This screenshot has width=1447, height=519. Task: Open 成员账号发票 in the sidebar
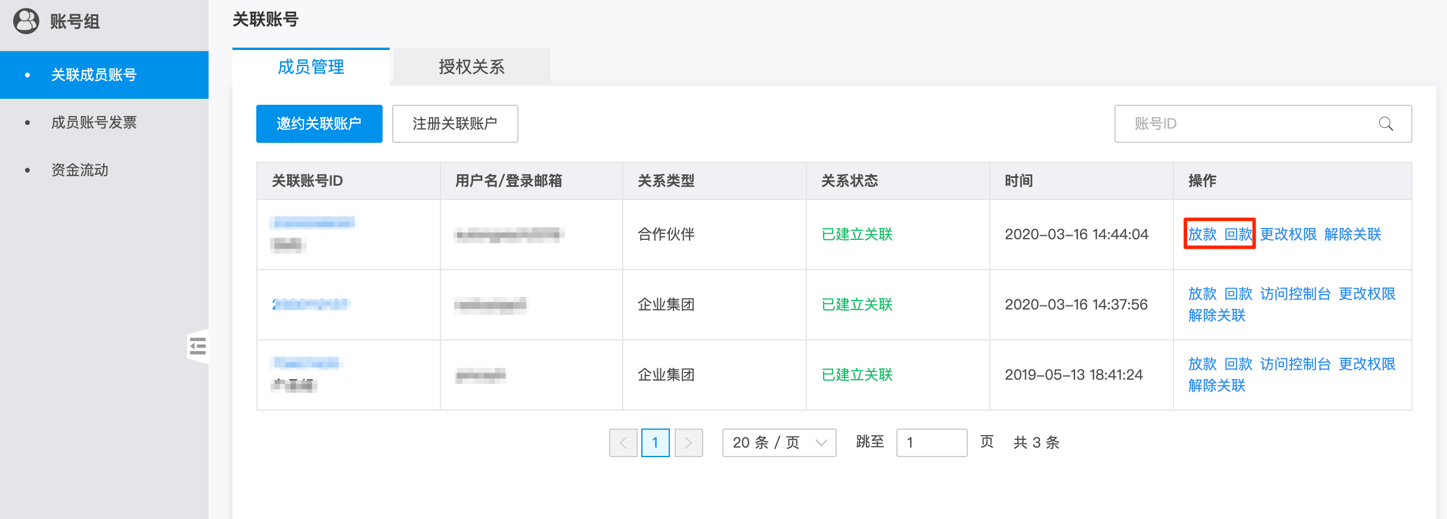(x=94, y=123)
